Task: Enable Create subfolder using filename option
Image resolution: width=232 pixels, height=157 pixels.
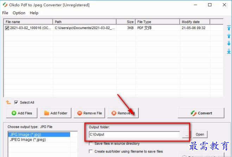Action: [x=91, y=151]
